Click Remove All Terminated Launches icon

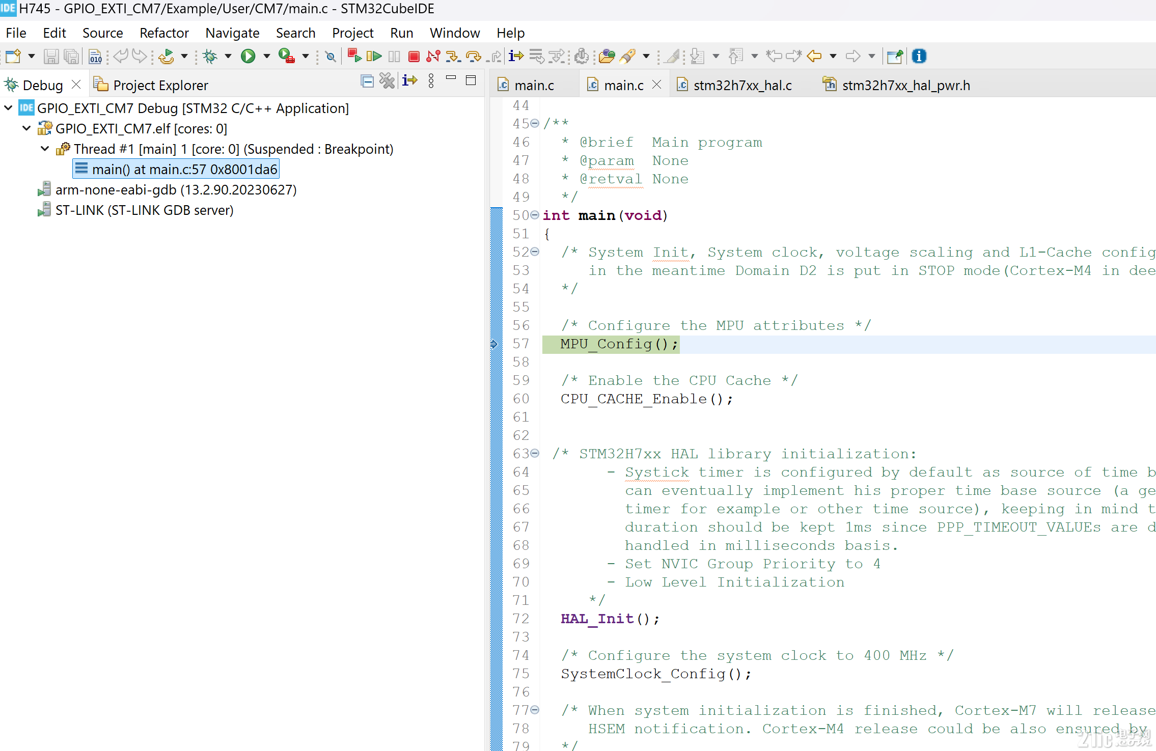[387, 80]
